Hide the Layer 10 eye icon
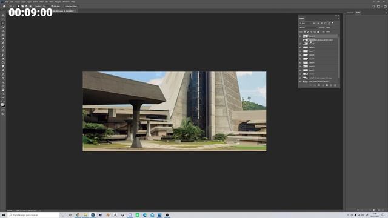The width and height of the screenshot is (388, 218). click(300, 36)
